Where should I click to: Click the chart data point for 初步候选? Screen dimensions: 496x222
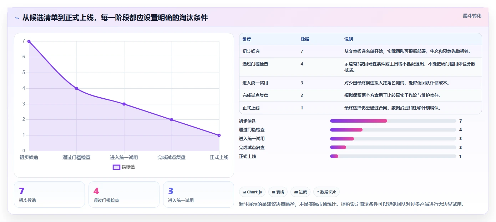pos(29,41)
